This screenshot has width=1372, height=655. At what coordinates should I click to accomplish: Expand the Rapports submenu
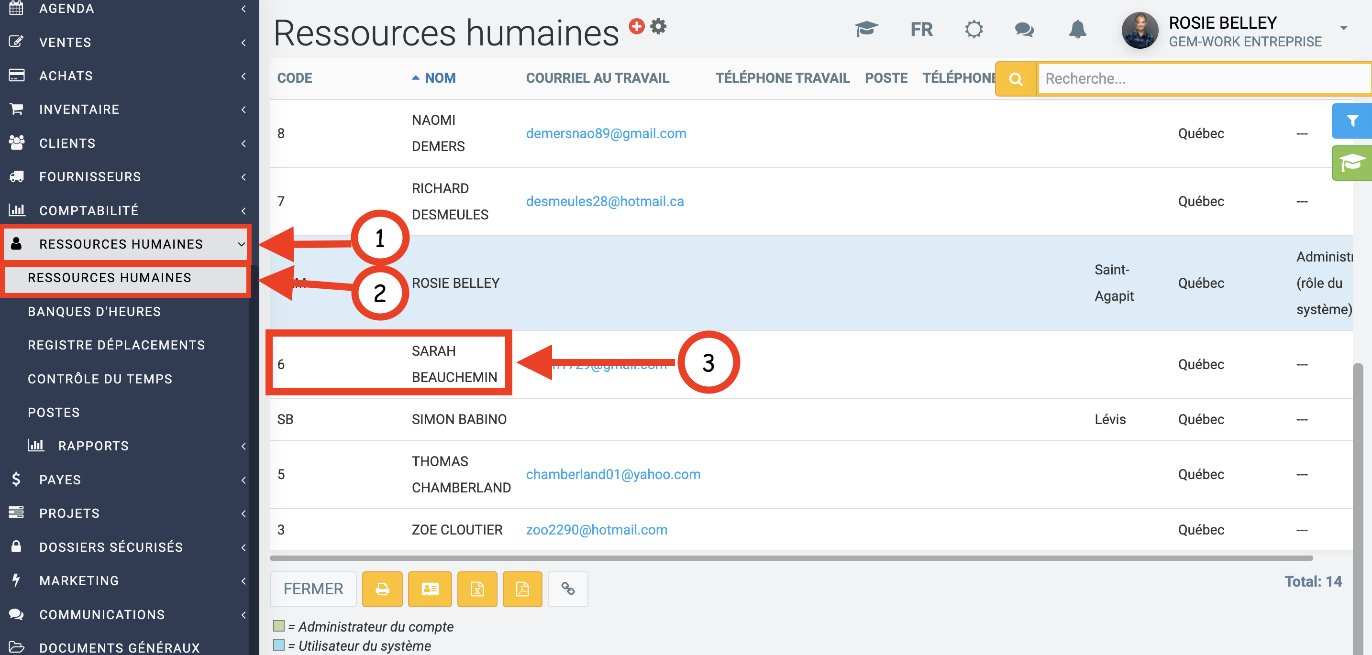coord(93,446)
